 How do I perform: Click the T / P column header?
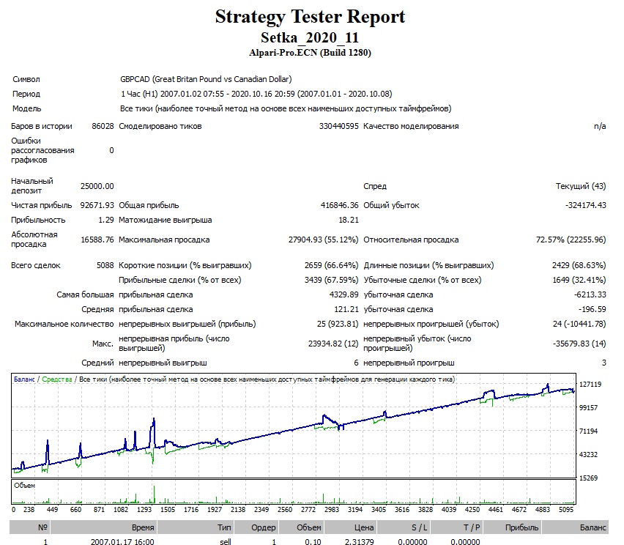tap(456, 527)
